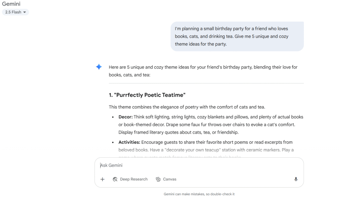Activate the microphone voice input icon
342x197 pixels.
[x=296, y=179]
